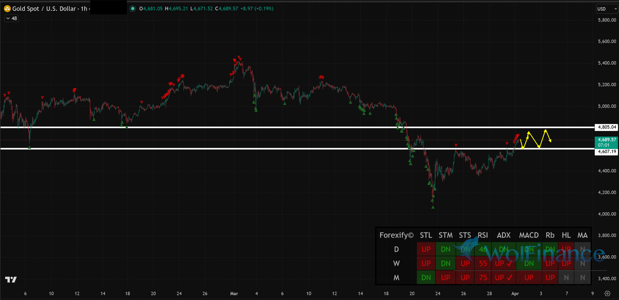Expand the collapsed indicators chevron labeled 48
This screenshot has width=619, height=300.
click(11, 18)
